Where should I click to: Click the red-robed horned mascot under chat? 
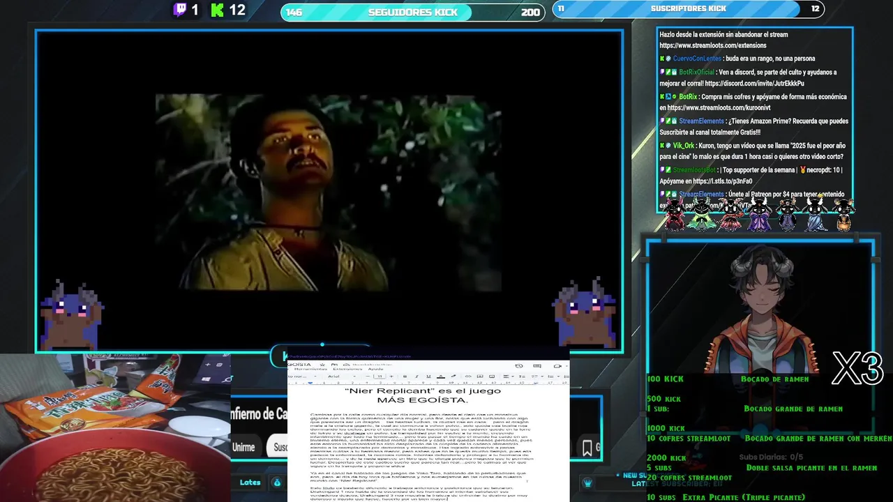[675, 213]
